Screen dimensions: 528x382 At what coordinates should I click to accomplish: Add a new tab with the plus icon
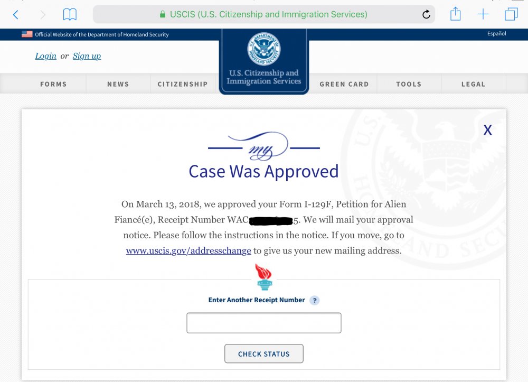pyautogui.click(x=483, y=14)
